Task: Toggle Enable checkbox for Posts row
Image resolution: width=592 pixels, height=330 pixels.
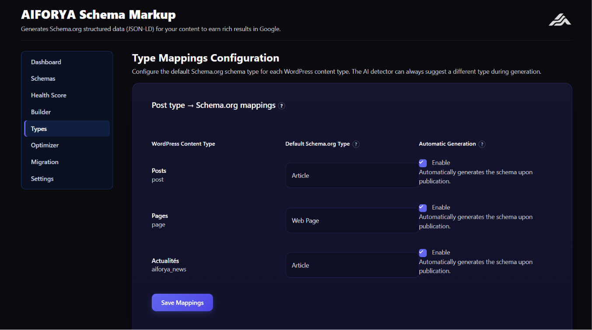Action: pyautogui.click(x=423, y=163)
